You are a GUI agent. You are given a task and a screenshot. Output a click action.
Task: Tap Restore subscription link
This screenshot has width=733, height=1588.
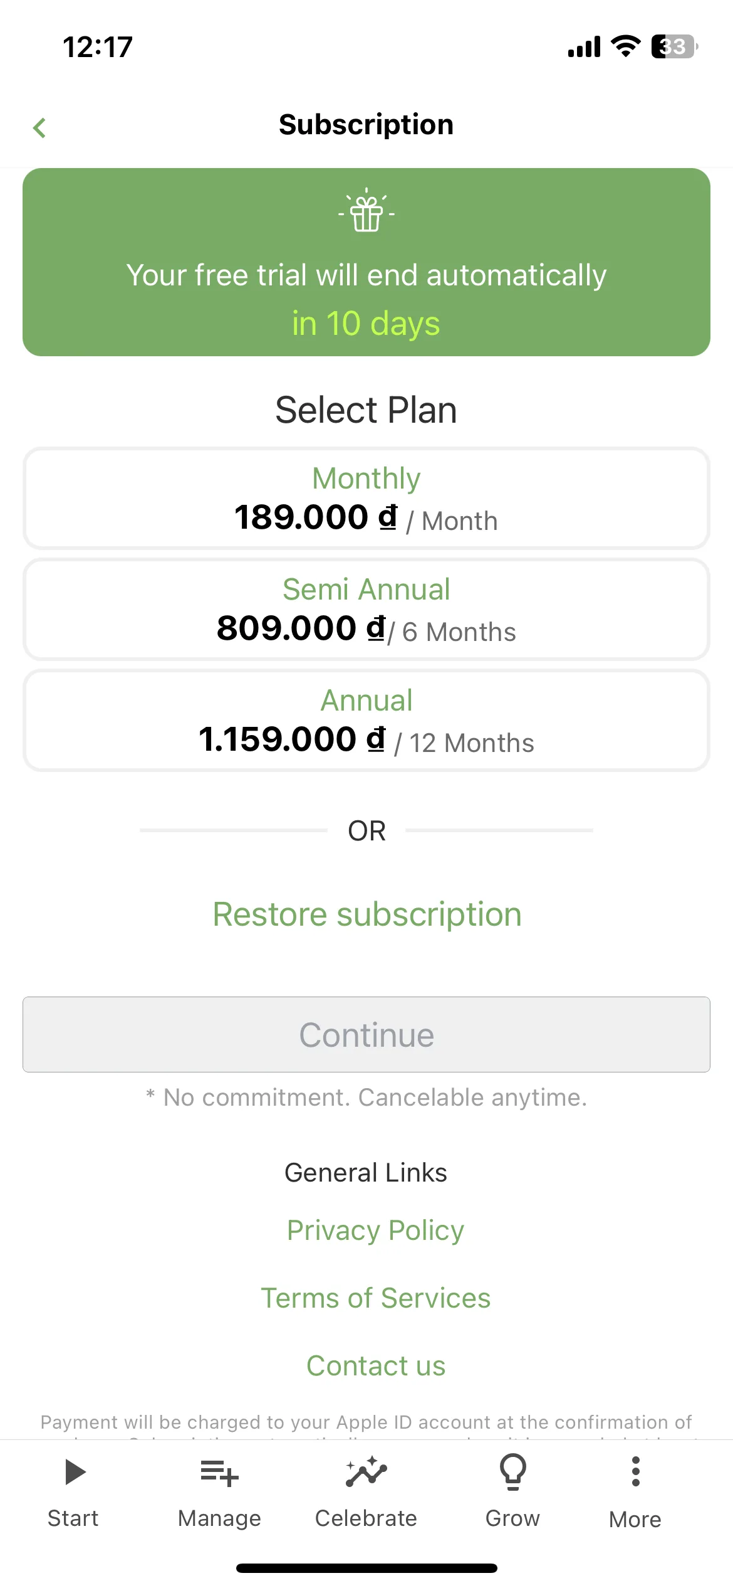click(x=367, y=914)
